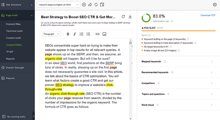Open settings gear
220x120 pixels.
(x=215, y=5)
